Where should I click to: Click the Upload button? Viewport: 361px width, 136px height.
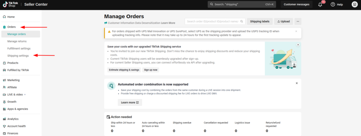283,21
